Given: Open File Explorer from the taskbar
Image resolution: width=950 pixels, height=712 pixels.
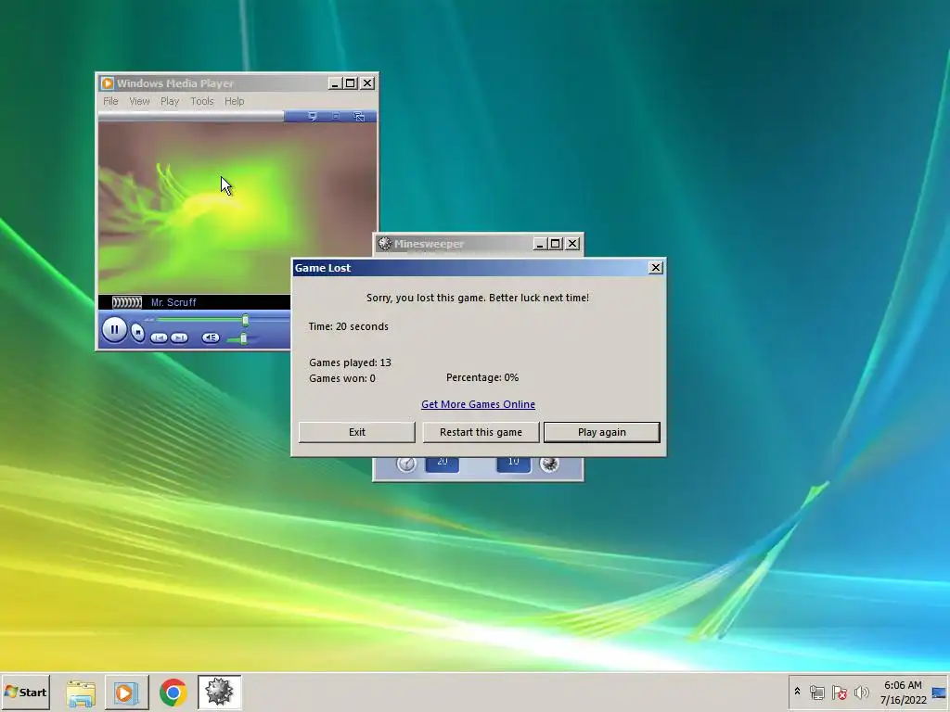Looking at the screenshot, I should coord(81,693).
